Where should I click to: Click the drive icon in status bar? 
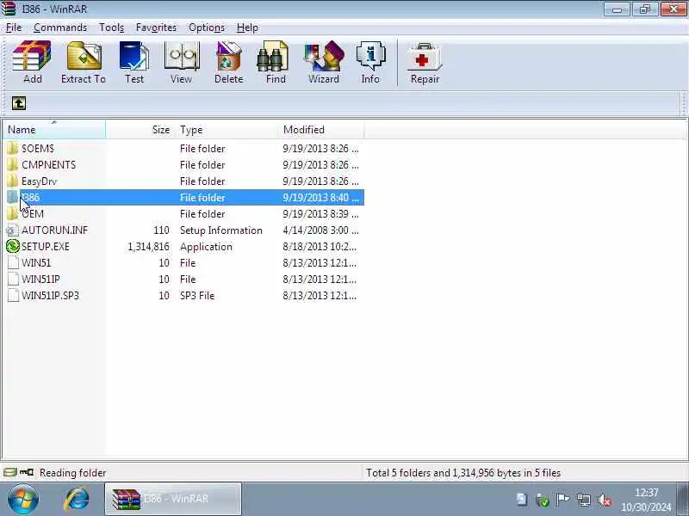click(9, 472)
